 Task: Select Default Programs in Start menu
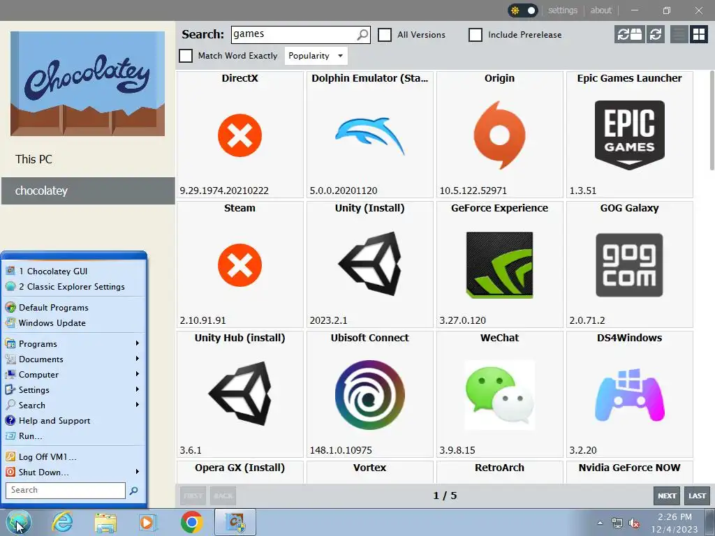coord(73,308)
